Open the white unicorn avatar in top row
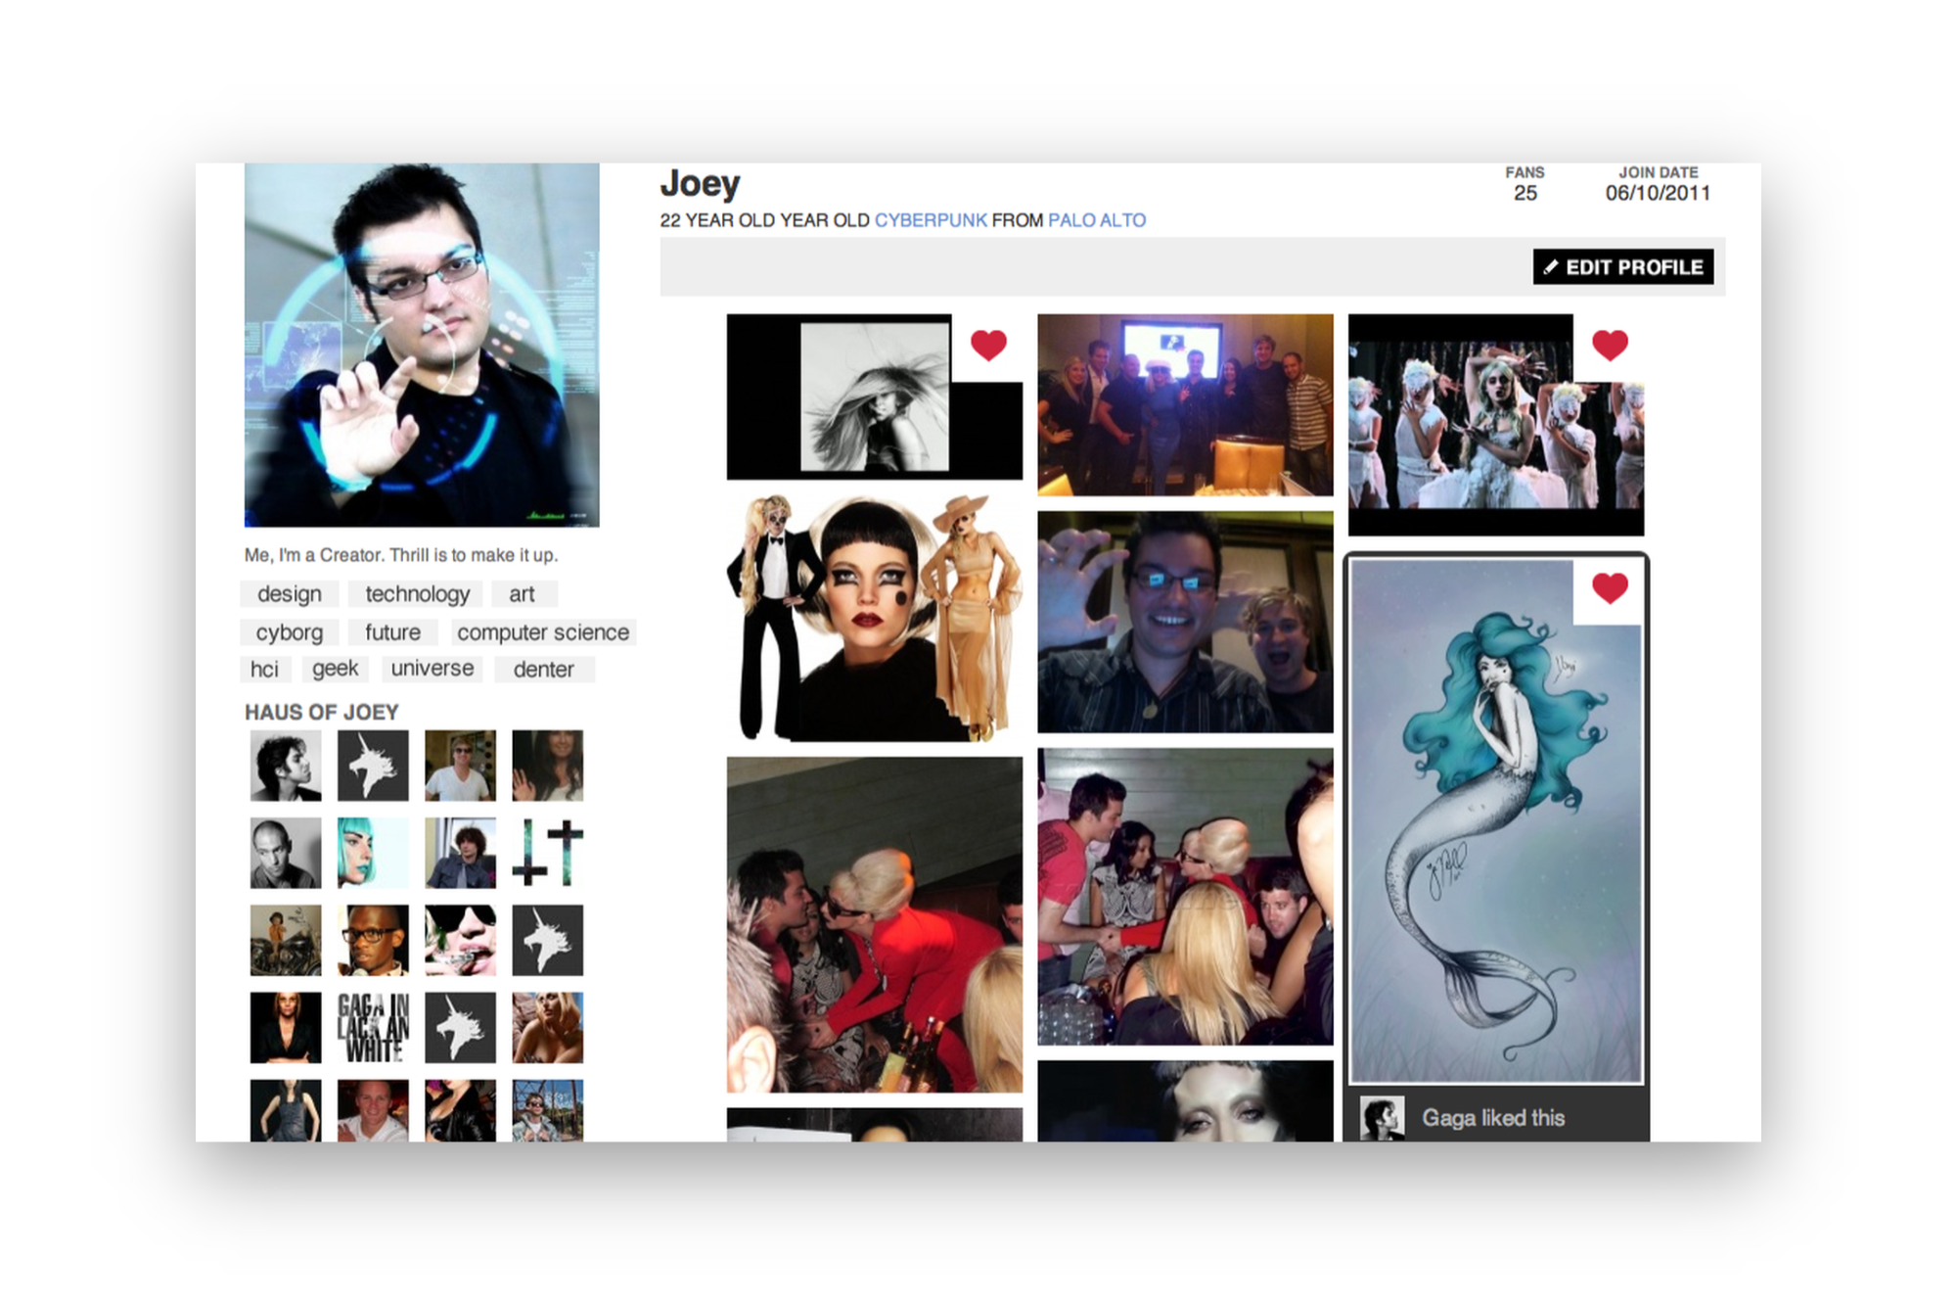1957x1305 pixels. 373,766
